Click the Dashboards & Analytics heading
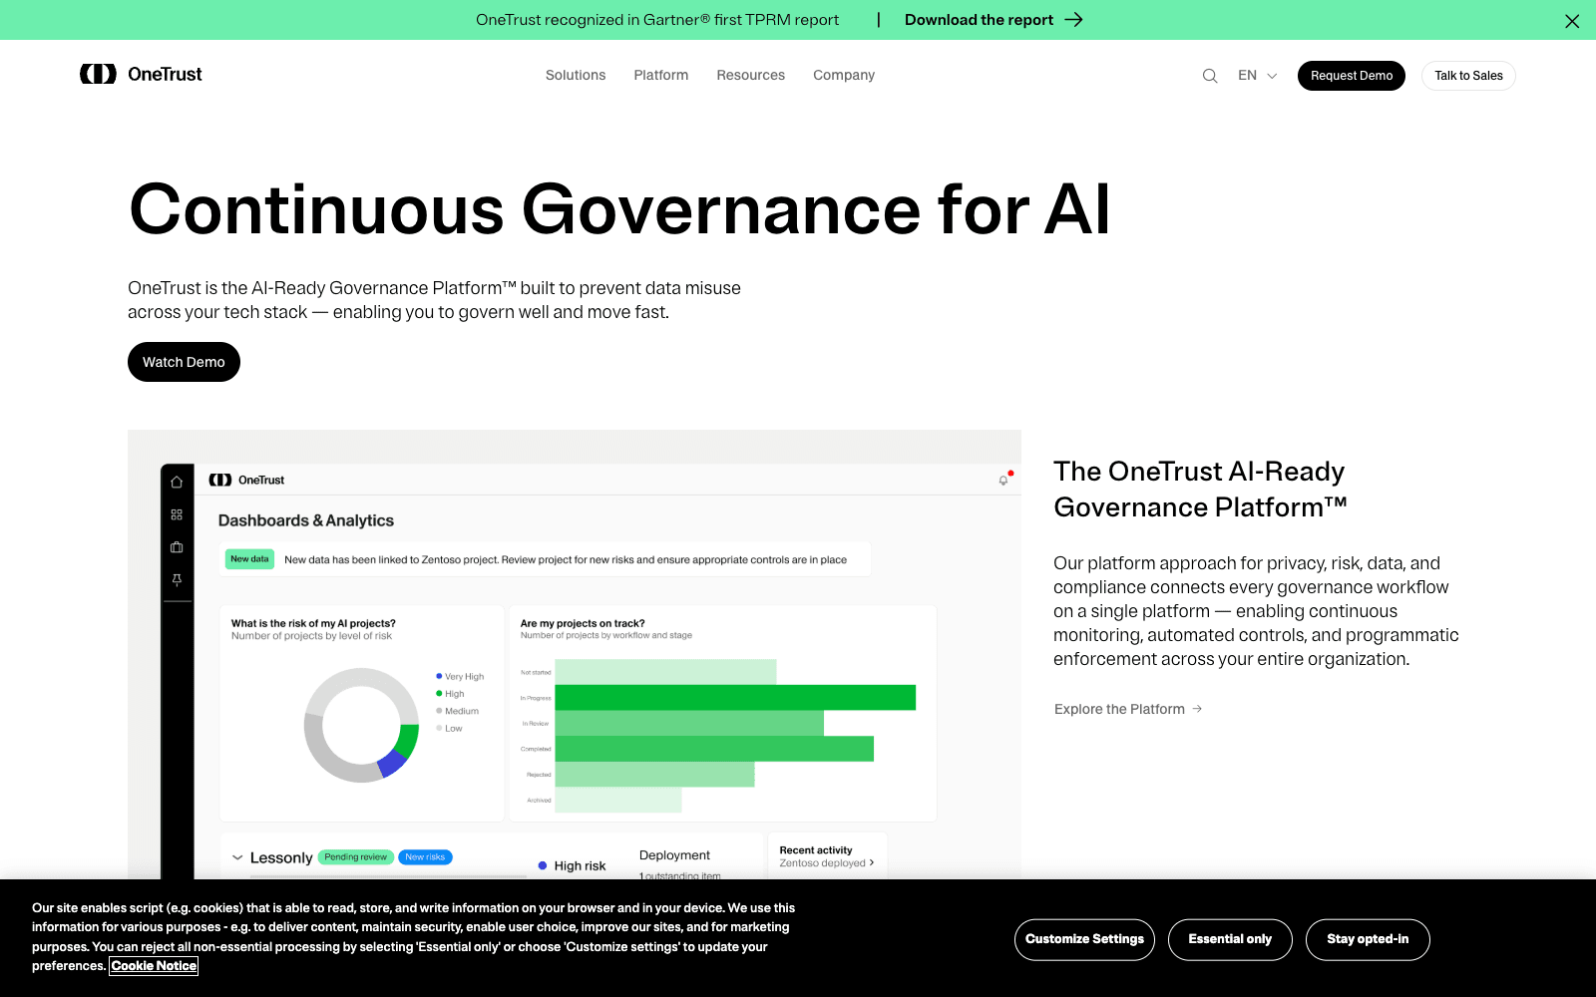This screenshot has width=1596, height=997. (306, 520)
